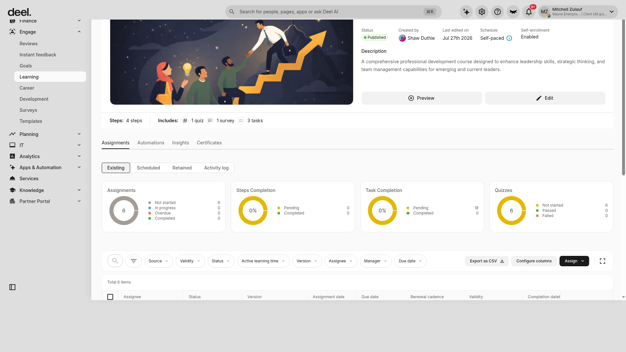Click the Edit course button
The width and height of the screenshot is (626, 352).
coord(545,98)
